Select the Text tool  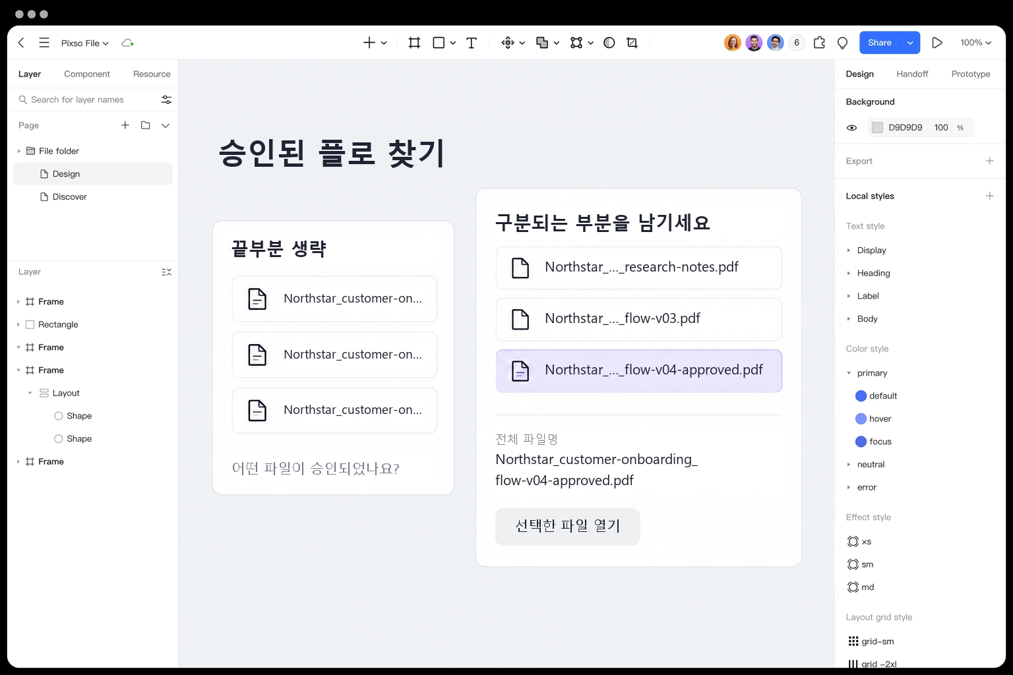[472, 43]
